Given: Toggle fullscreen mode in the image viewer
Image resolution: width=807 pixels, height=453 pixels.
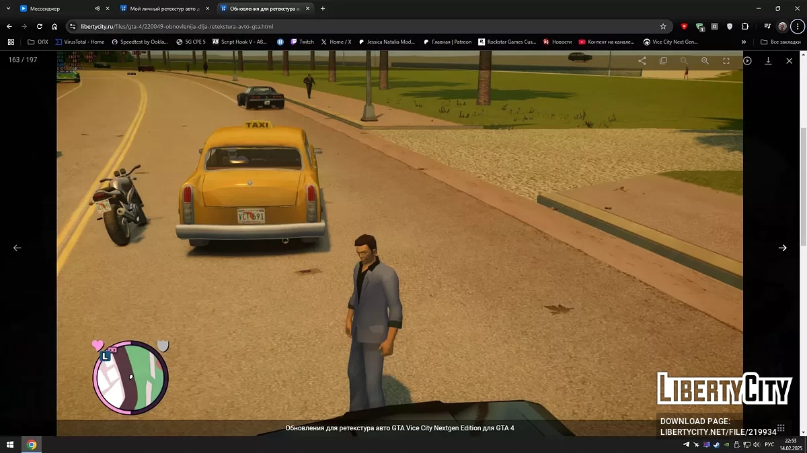Looking at the screenshot, I should 726,60.
